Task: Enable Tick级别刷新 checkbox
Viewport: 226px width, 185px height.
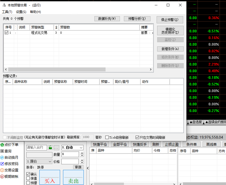Action: [107, 137]
